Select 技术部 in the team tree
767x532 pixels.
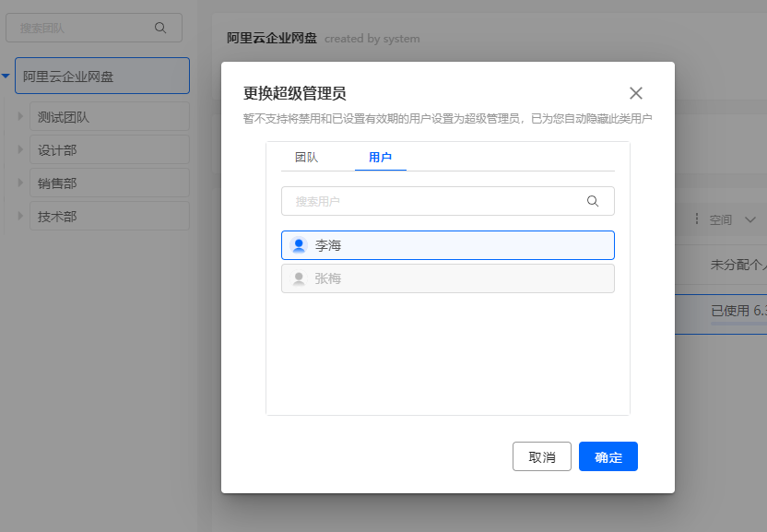(x=110, y=217)
